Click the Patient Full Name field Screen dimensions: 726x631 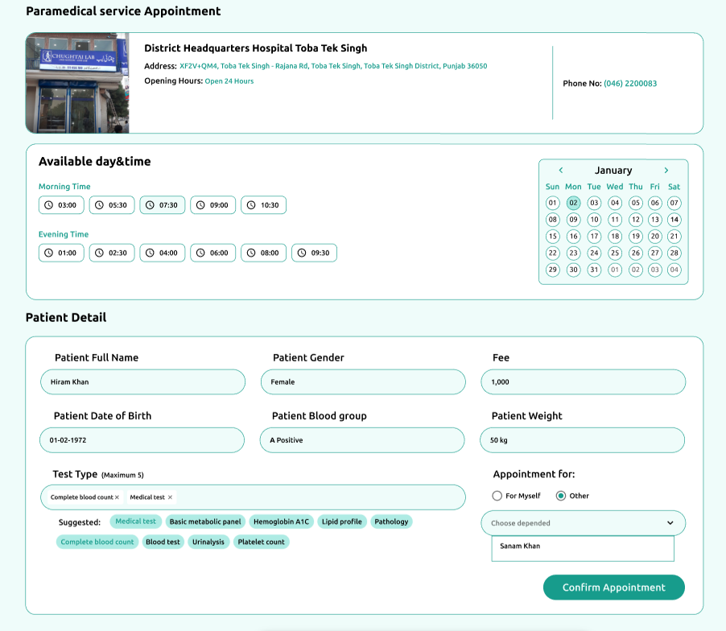(142, 382)
